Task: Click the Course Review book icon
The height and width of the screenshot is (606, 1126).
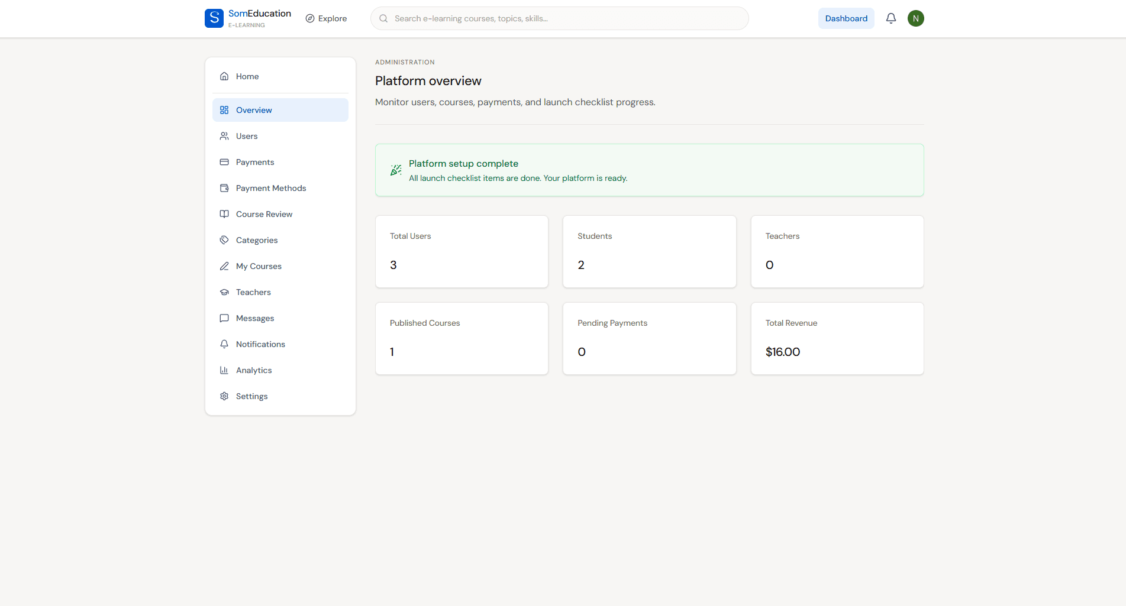Action: tap(224, 214)
